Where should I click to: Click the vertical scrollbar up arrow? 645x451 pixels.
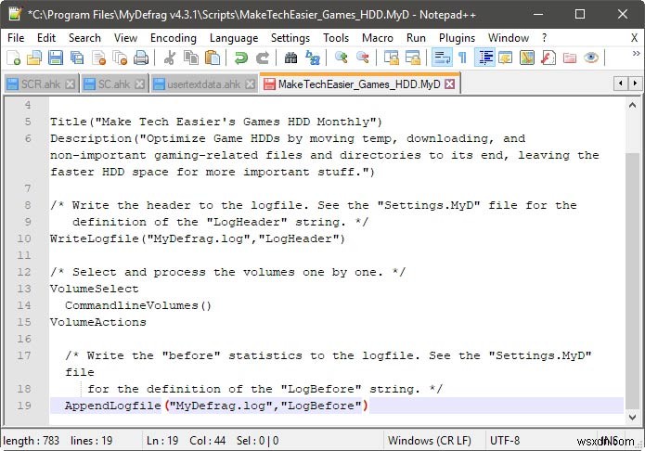(x=632, y=106)
